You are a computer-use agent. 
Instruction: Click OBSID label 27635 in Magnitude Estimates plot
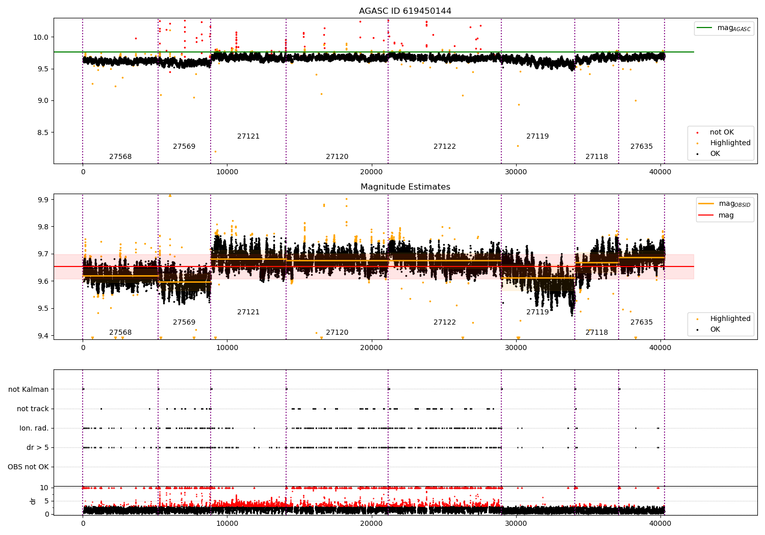[x=642, y=323]
